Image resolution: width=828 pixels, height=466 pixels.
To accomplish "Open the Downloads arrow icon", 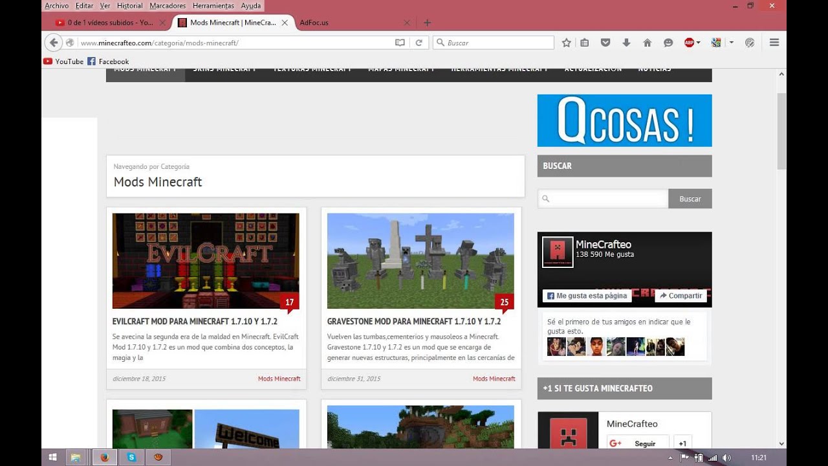I will (626, 43).
